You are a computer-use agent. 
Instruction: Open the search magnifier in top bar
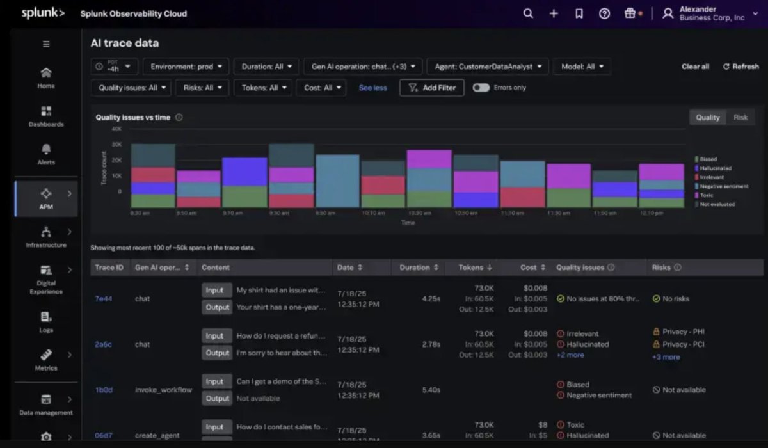point(528,13)
